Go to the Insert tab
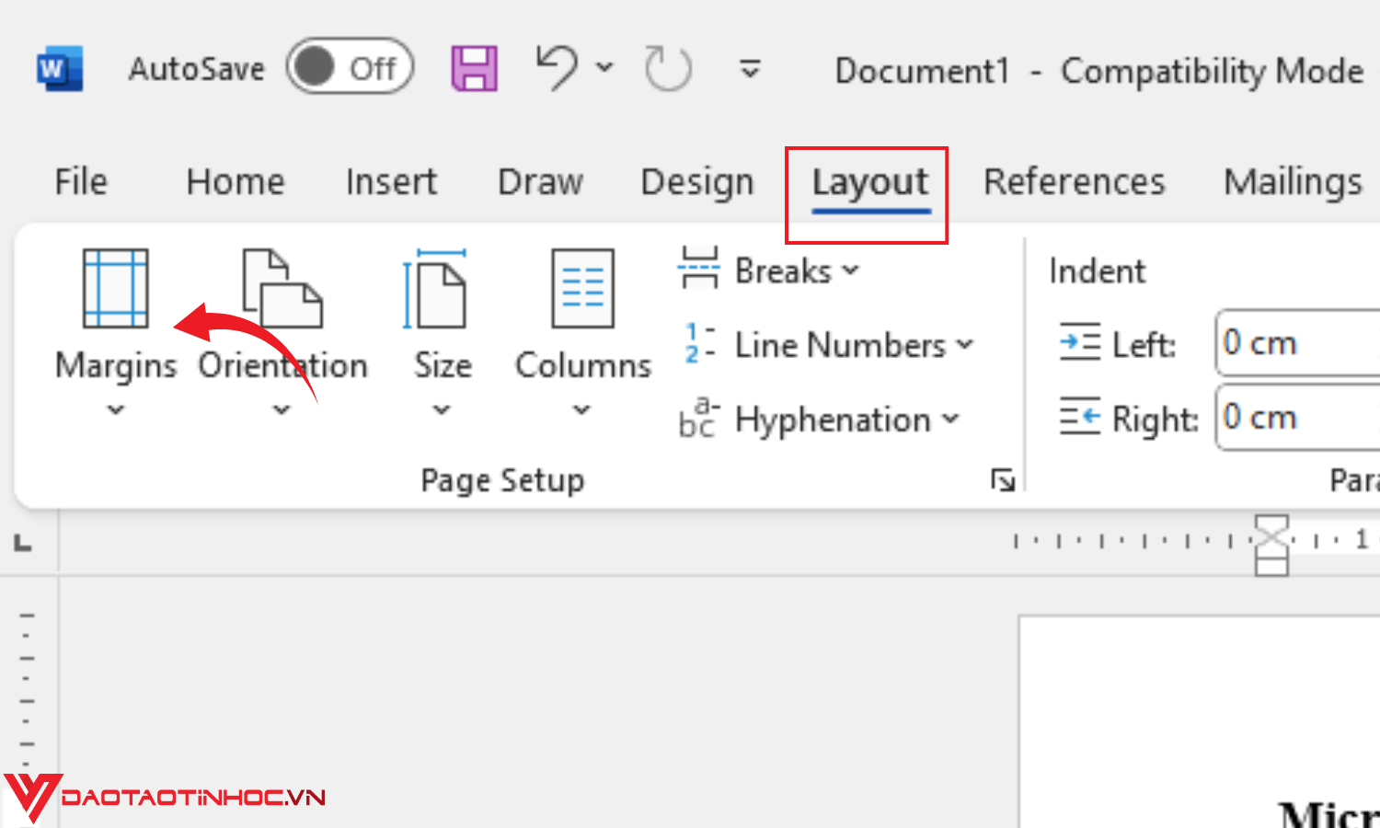Image resolution: width=1380 pixels, height=828 pixels. click(x=391, y=182)
